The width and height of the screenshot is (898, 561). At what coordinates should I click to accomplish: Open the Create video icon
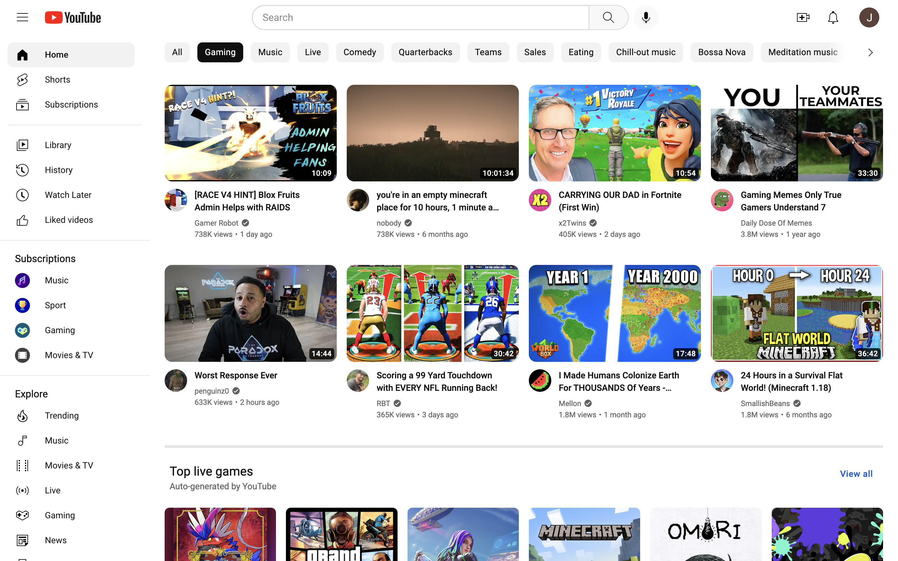point(803,17)
